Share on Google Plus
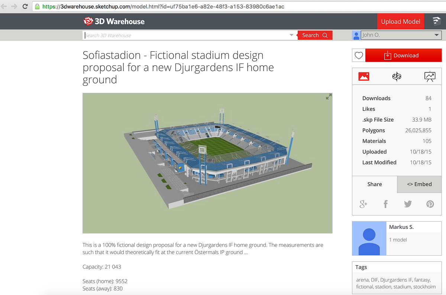This screenshot has height=295, width=446. click(x=363, y=204)
